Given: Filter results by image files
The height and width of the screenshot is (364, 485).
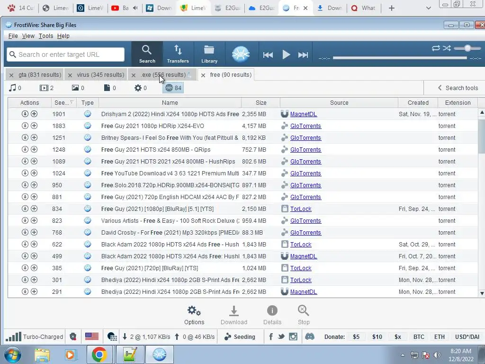Looking at the screenshot, I should [78, 88].
